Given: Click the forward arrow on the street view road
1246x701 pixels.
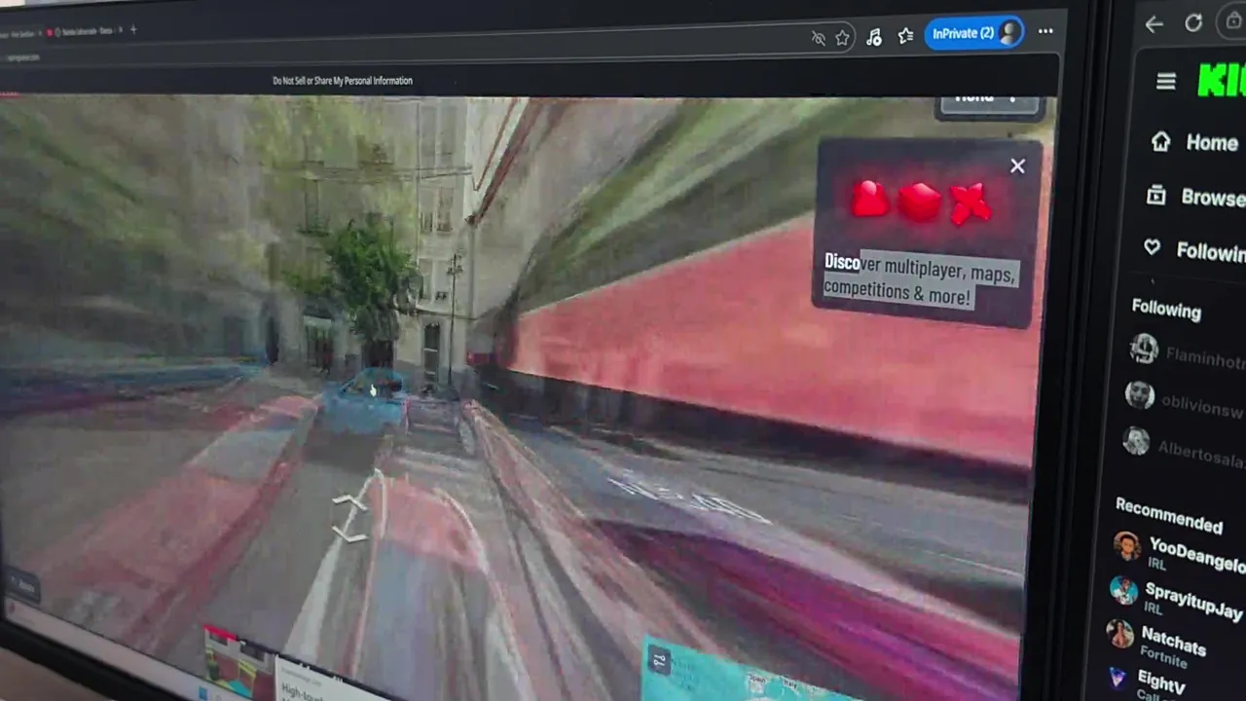Looking at the screenshot, I should (350, 503).
